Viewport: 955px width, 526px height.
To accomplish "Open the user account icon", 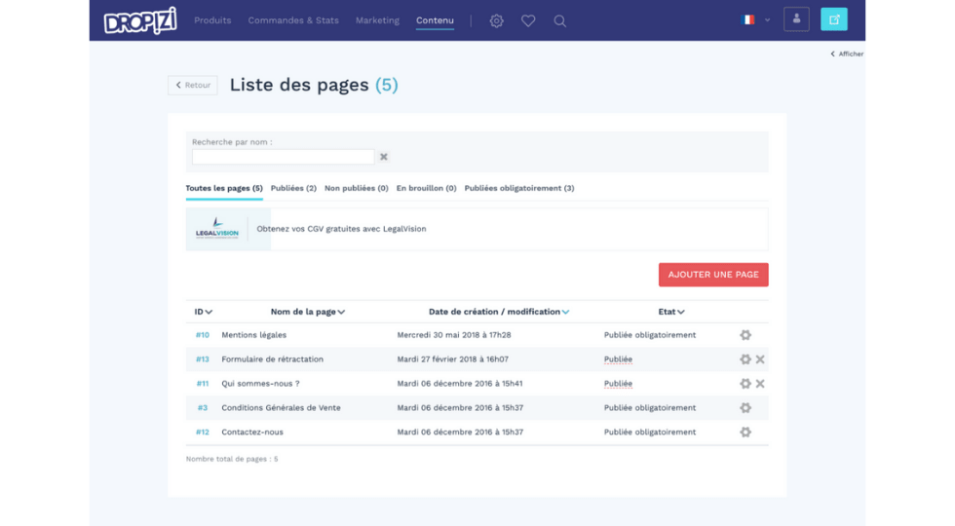I will 796,19.
